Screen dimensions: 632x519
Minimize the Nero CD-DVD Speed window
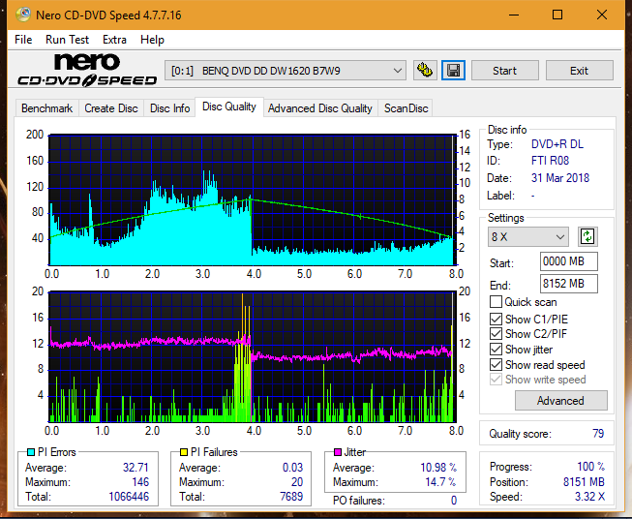click(514, 15)
